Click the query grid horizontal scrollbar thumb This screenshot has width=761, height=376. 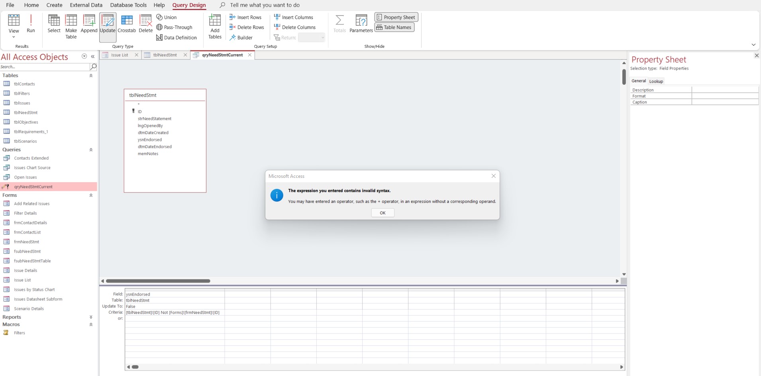pyautogui.click(x=135, y=367)
